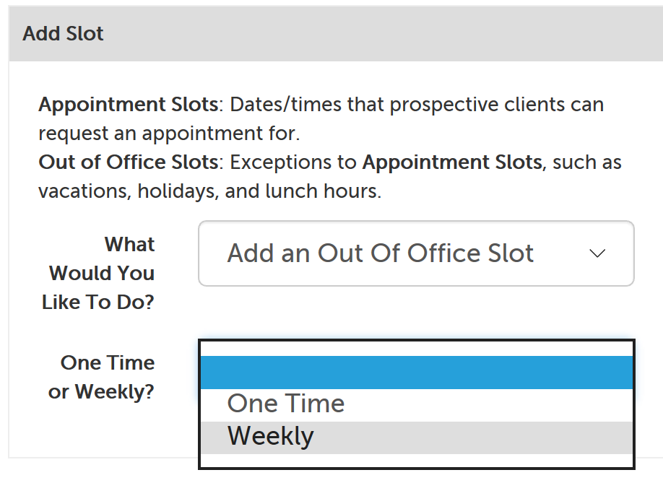Click the white strip above the blue option
663x483 pixels.
coord(416,348)
